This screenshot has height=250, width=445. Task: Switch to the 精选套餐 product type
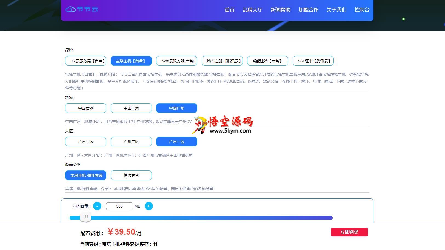(x=131, y=175)
